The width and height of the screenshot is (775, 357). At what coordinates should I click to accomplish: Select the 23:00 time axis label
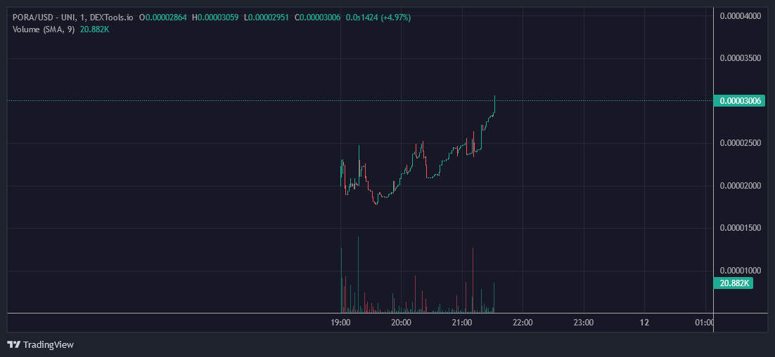(x=583, y=323)
